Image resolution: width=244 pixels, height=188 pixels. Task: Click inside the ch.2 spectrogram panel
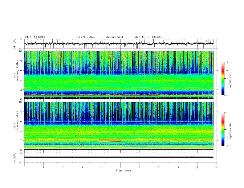[119, 126]
